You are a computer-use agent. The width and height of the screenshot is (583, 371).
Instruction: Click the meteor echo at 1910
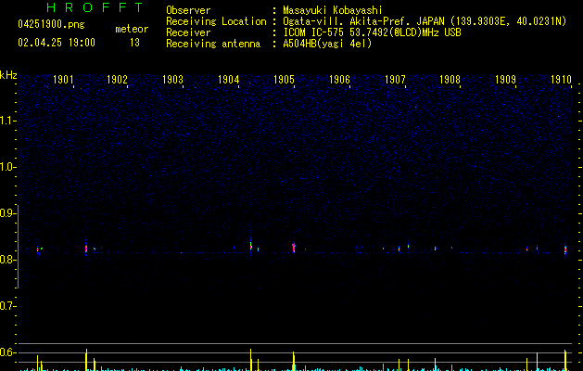pos(565,249)
